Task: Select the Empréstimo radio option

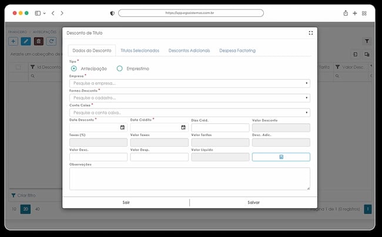Action: pyautogui.click(x=120, y=69)
